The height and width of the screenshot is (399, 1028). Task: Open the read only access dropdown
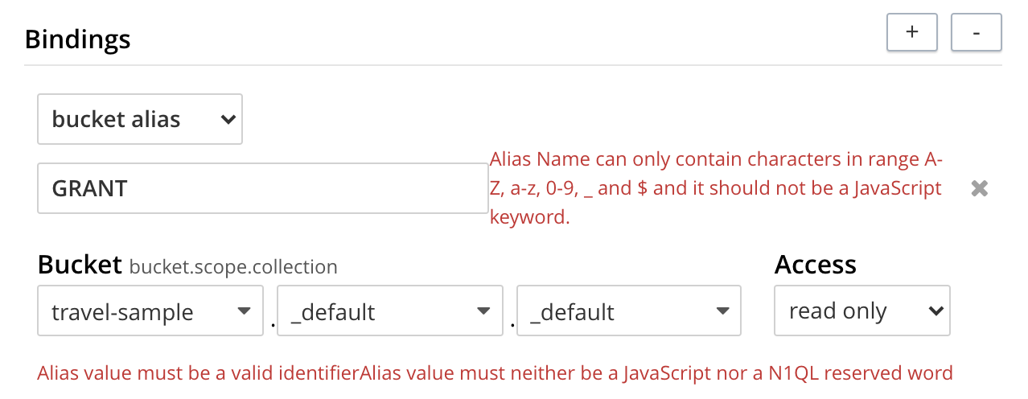(x=861, y=311)
